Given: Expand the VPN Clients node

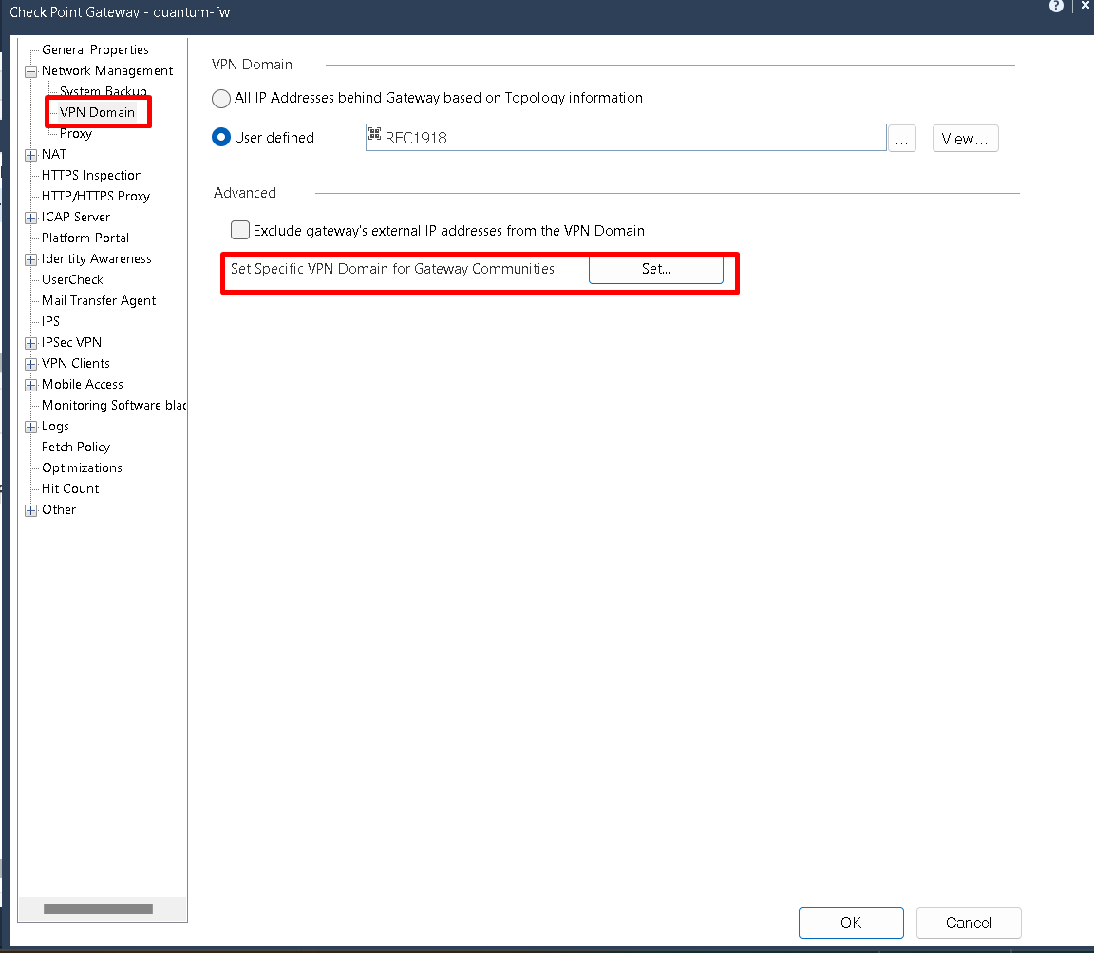Looking at the screenshot, I should point(30,364).
